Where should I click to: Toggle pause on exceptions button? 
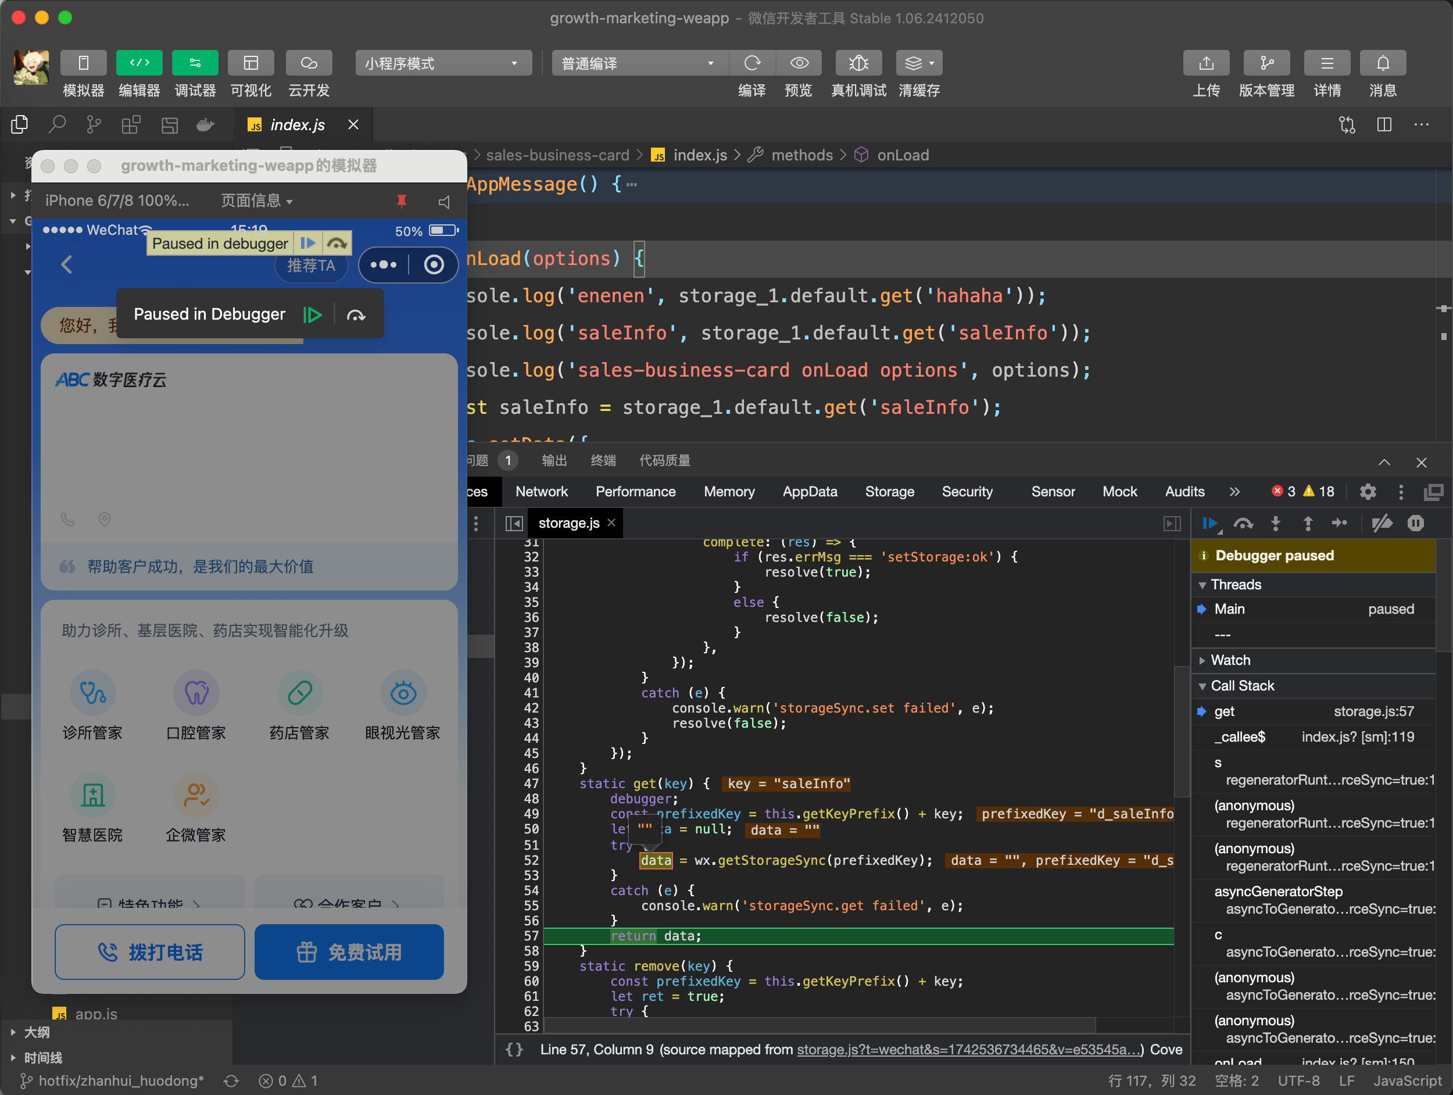1416,524
